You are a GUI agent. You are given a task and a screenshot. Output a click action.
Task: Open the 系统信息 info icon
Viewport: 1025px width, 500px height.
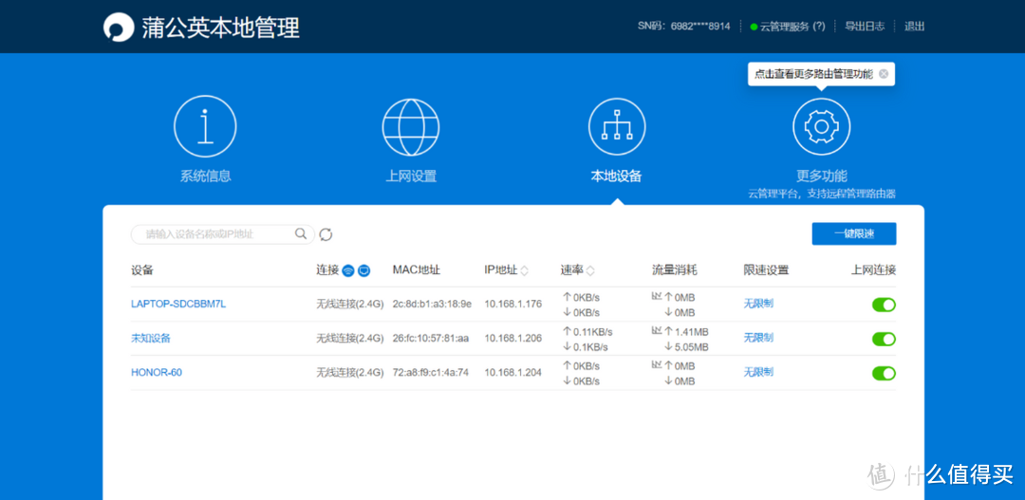click(x=205, y=126)
